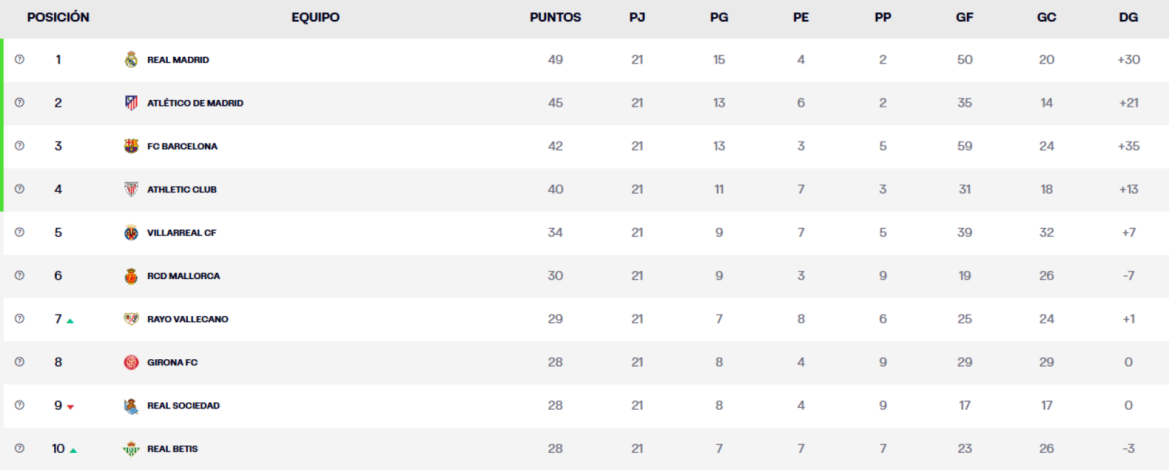Viewport: 1169px width, 470px height.
Task: Select the PUNTOS column header
Action: [x=555, y=17]
